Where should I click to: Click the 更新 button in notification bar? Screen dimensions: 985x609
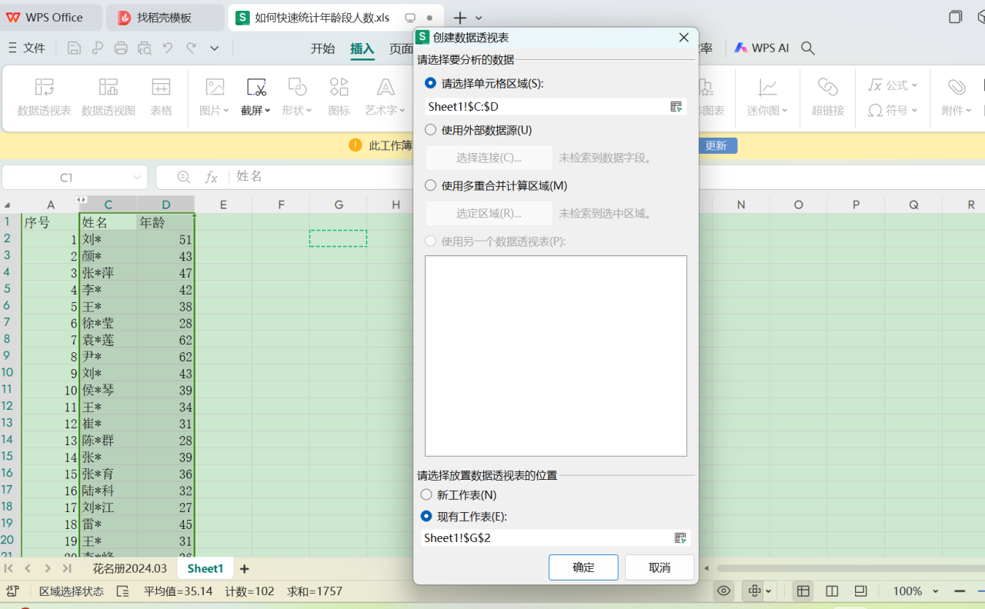[716, 145]
